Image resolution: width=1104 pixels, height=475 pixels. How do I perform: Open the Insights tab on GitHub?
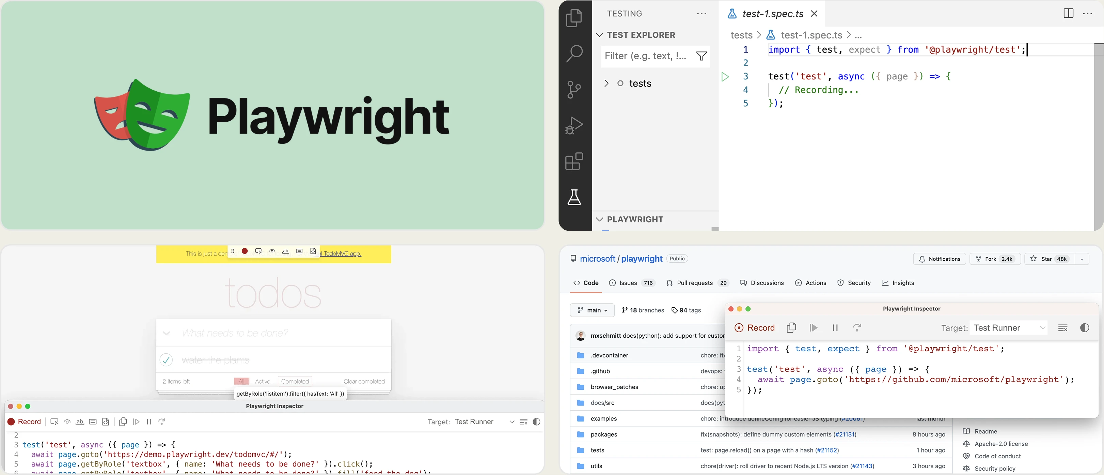898,283
